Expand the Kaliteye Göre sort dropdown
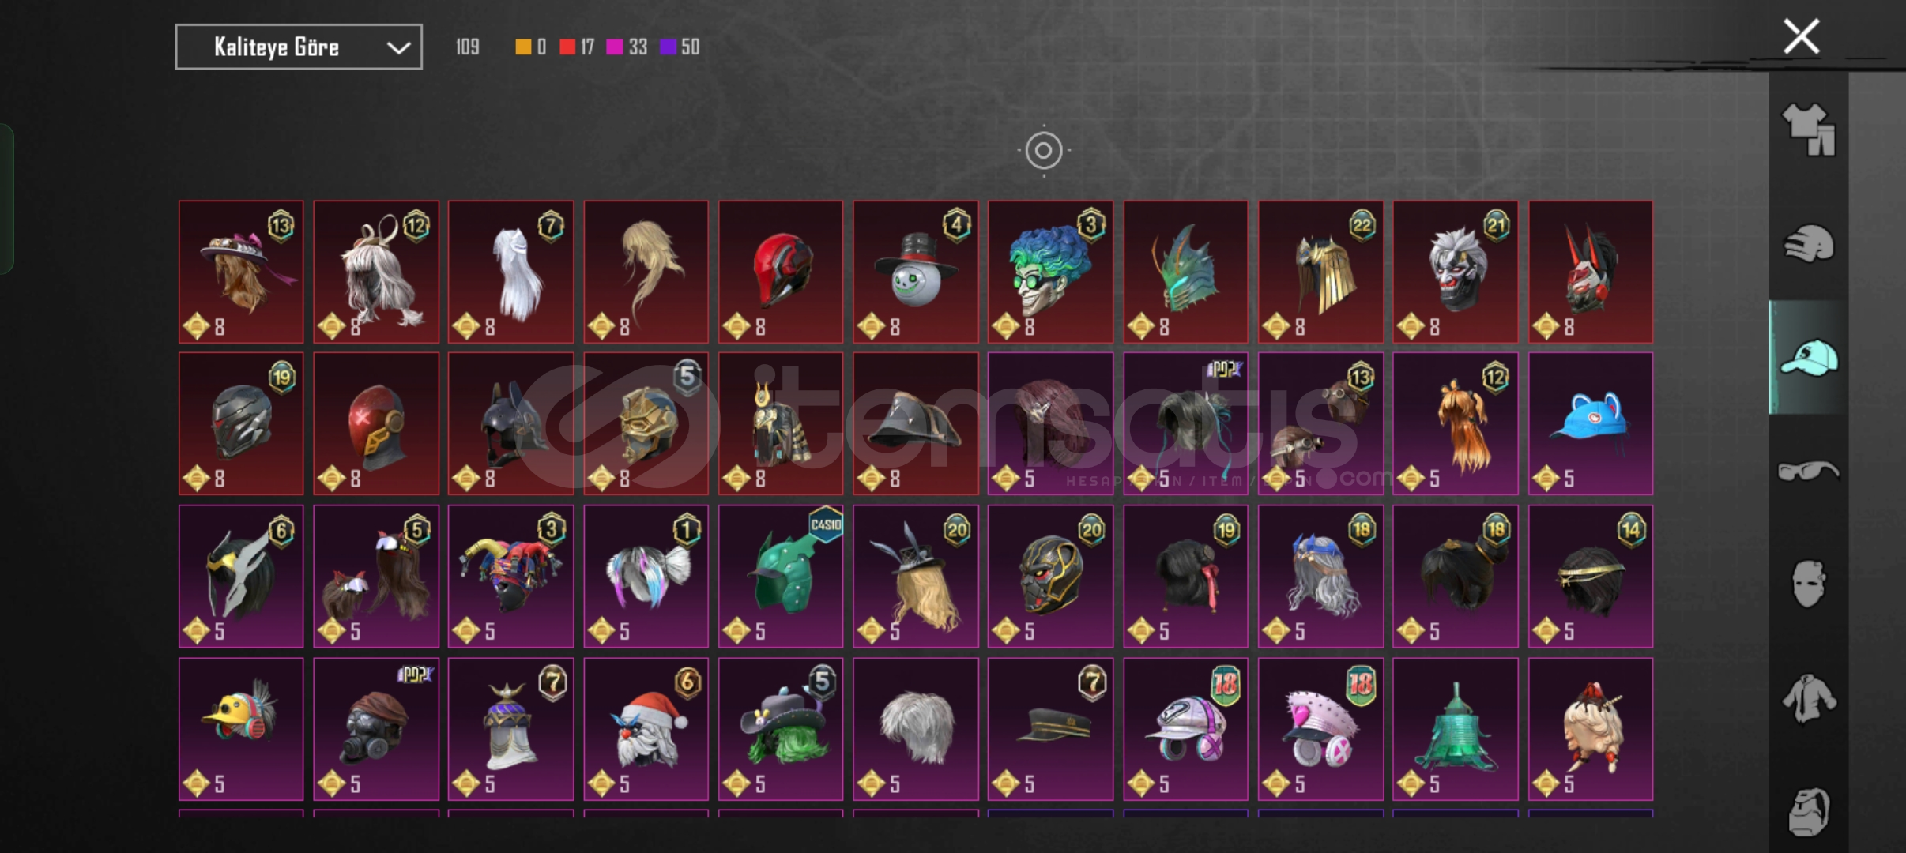This screenshot has width=1906, height=853. coord(299,47)
